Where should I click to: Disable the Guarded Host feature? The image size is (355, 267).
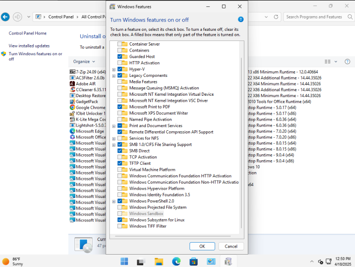coord(120,57)
